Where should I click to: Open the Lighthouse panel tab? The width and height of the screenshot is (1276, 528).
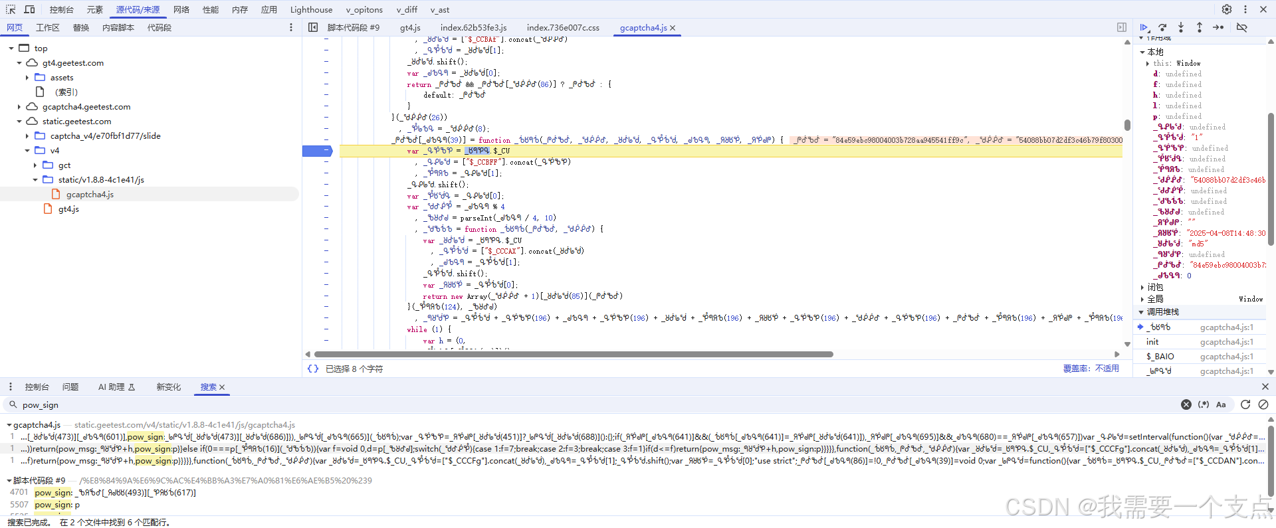(x=311, y=9)
